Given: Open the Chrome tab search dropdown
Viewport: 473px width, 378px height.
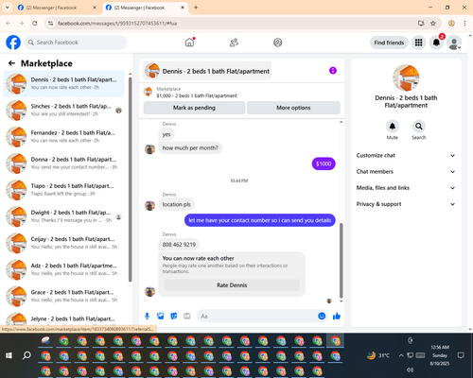Looking at the screenshot, I should (x=8, y=8).
